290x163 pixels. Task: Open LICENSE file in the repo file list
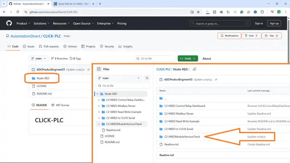42,86
